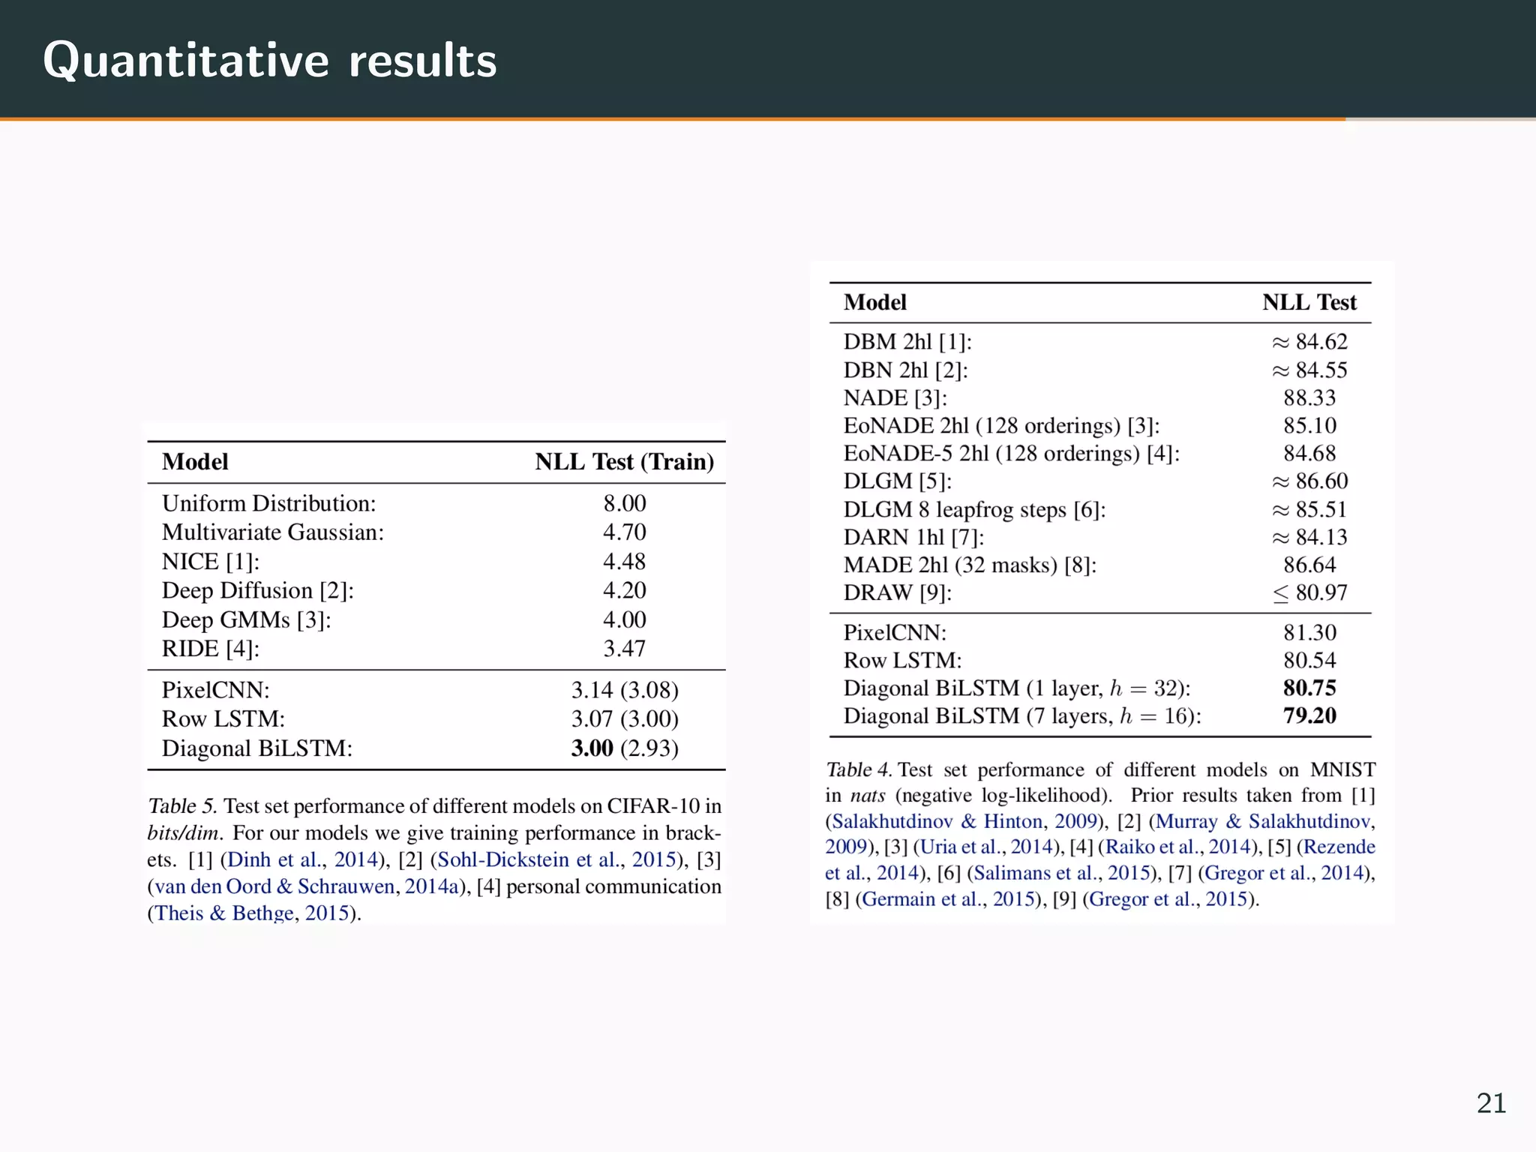Select the 'RIDE [4]:' row label

pyautogui.click(x=211, y=649)
